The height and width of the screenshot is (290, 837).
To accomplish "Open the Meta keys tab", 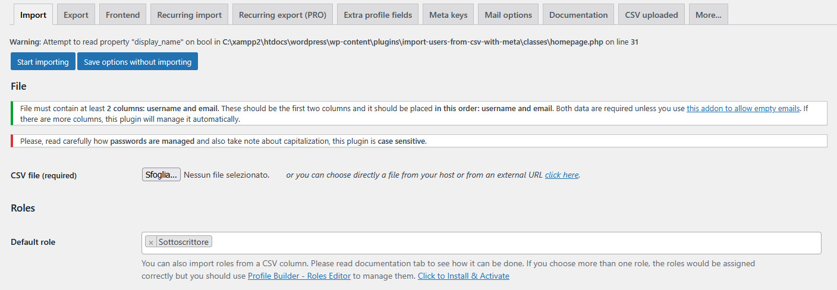I will [448, 15].
